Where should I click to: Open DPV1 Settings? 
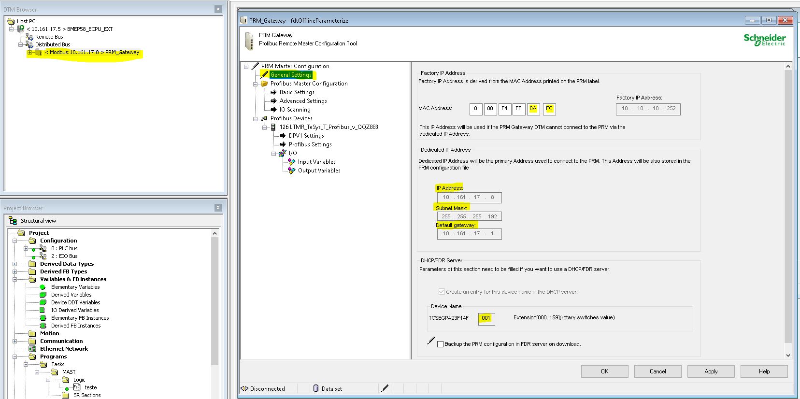306,136
